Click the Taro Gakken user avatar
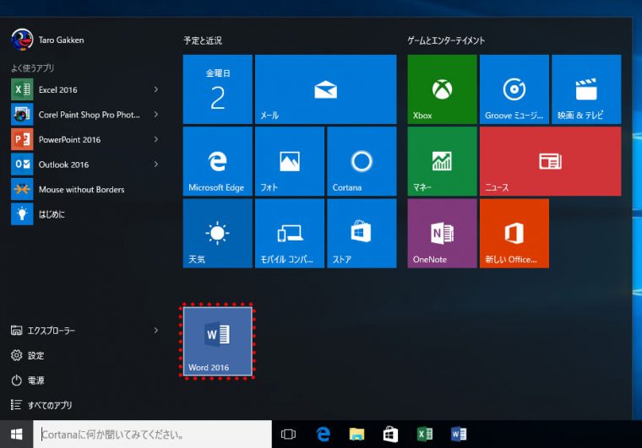Screen dimensions: 642x448 [22, 40]
